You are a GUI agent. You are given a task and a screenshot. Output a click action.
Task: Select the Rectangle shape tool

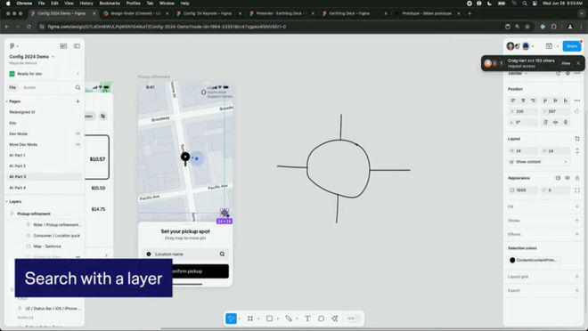tap(269, 319)
